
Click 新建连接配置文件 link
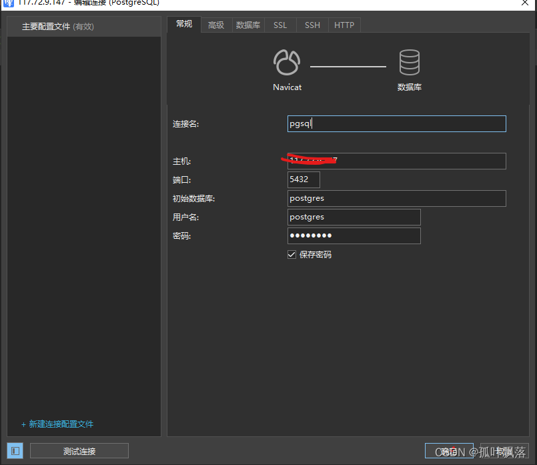click(57, 424)
